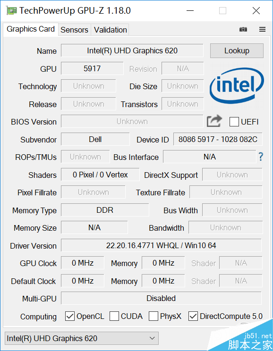The width and height of the screenshot is (273, 351).
Task: Click the Lookup button
Action: coord(237,50)
